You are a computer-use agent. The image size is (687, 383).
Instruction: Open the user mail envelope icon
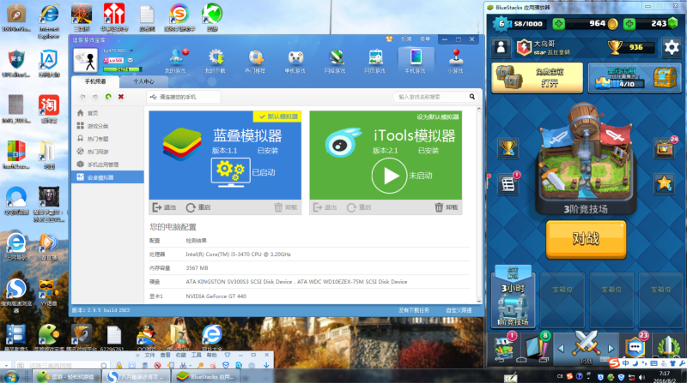pos(131,60)
